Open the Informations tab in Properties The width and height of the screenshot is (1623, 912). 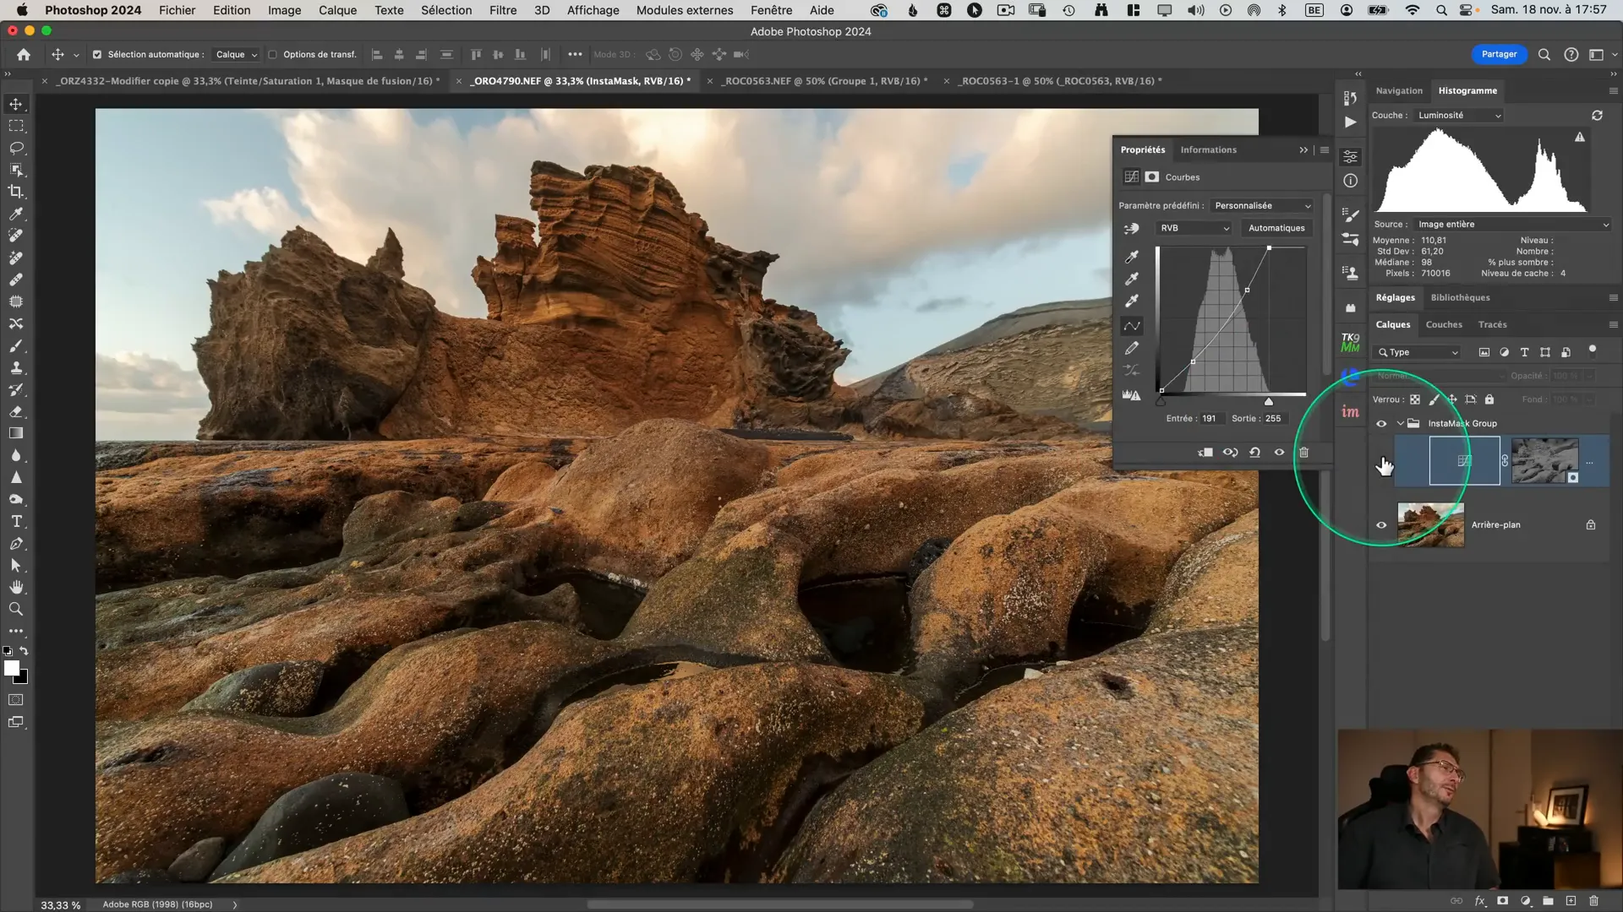point(1208,150)
